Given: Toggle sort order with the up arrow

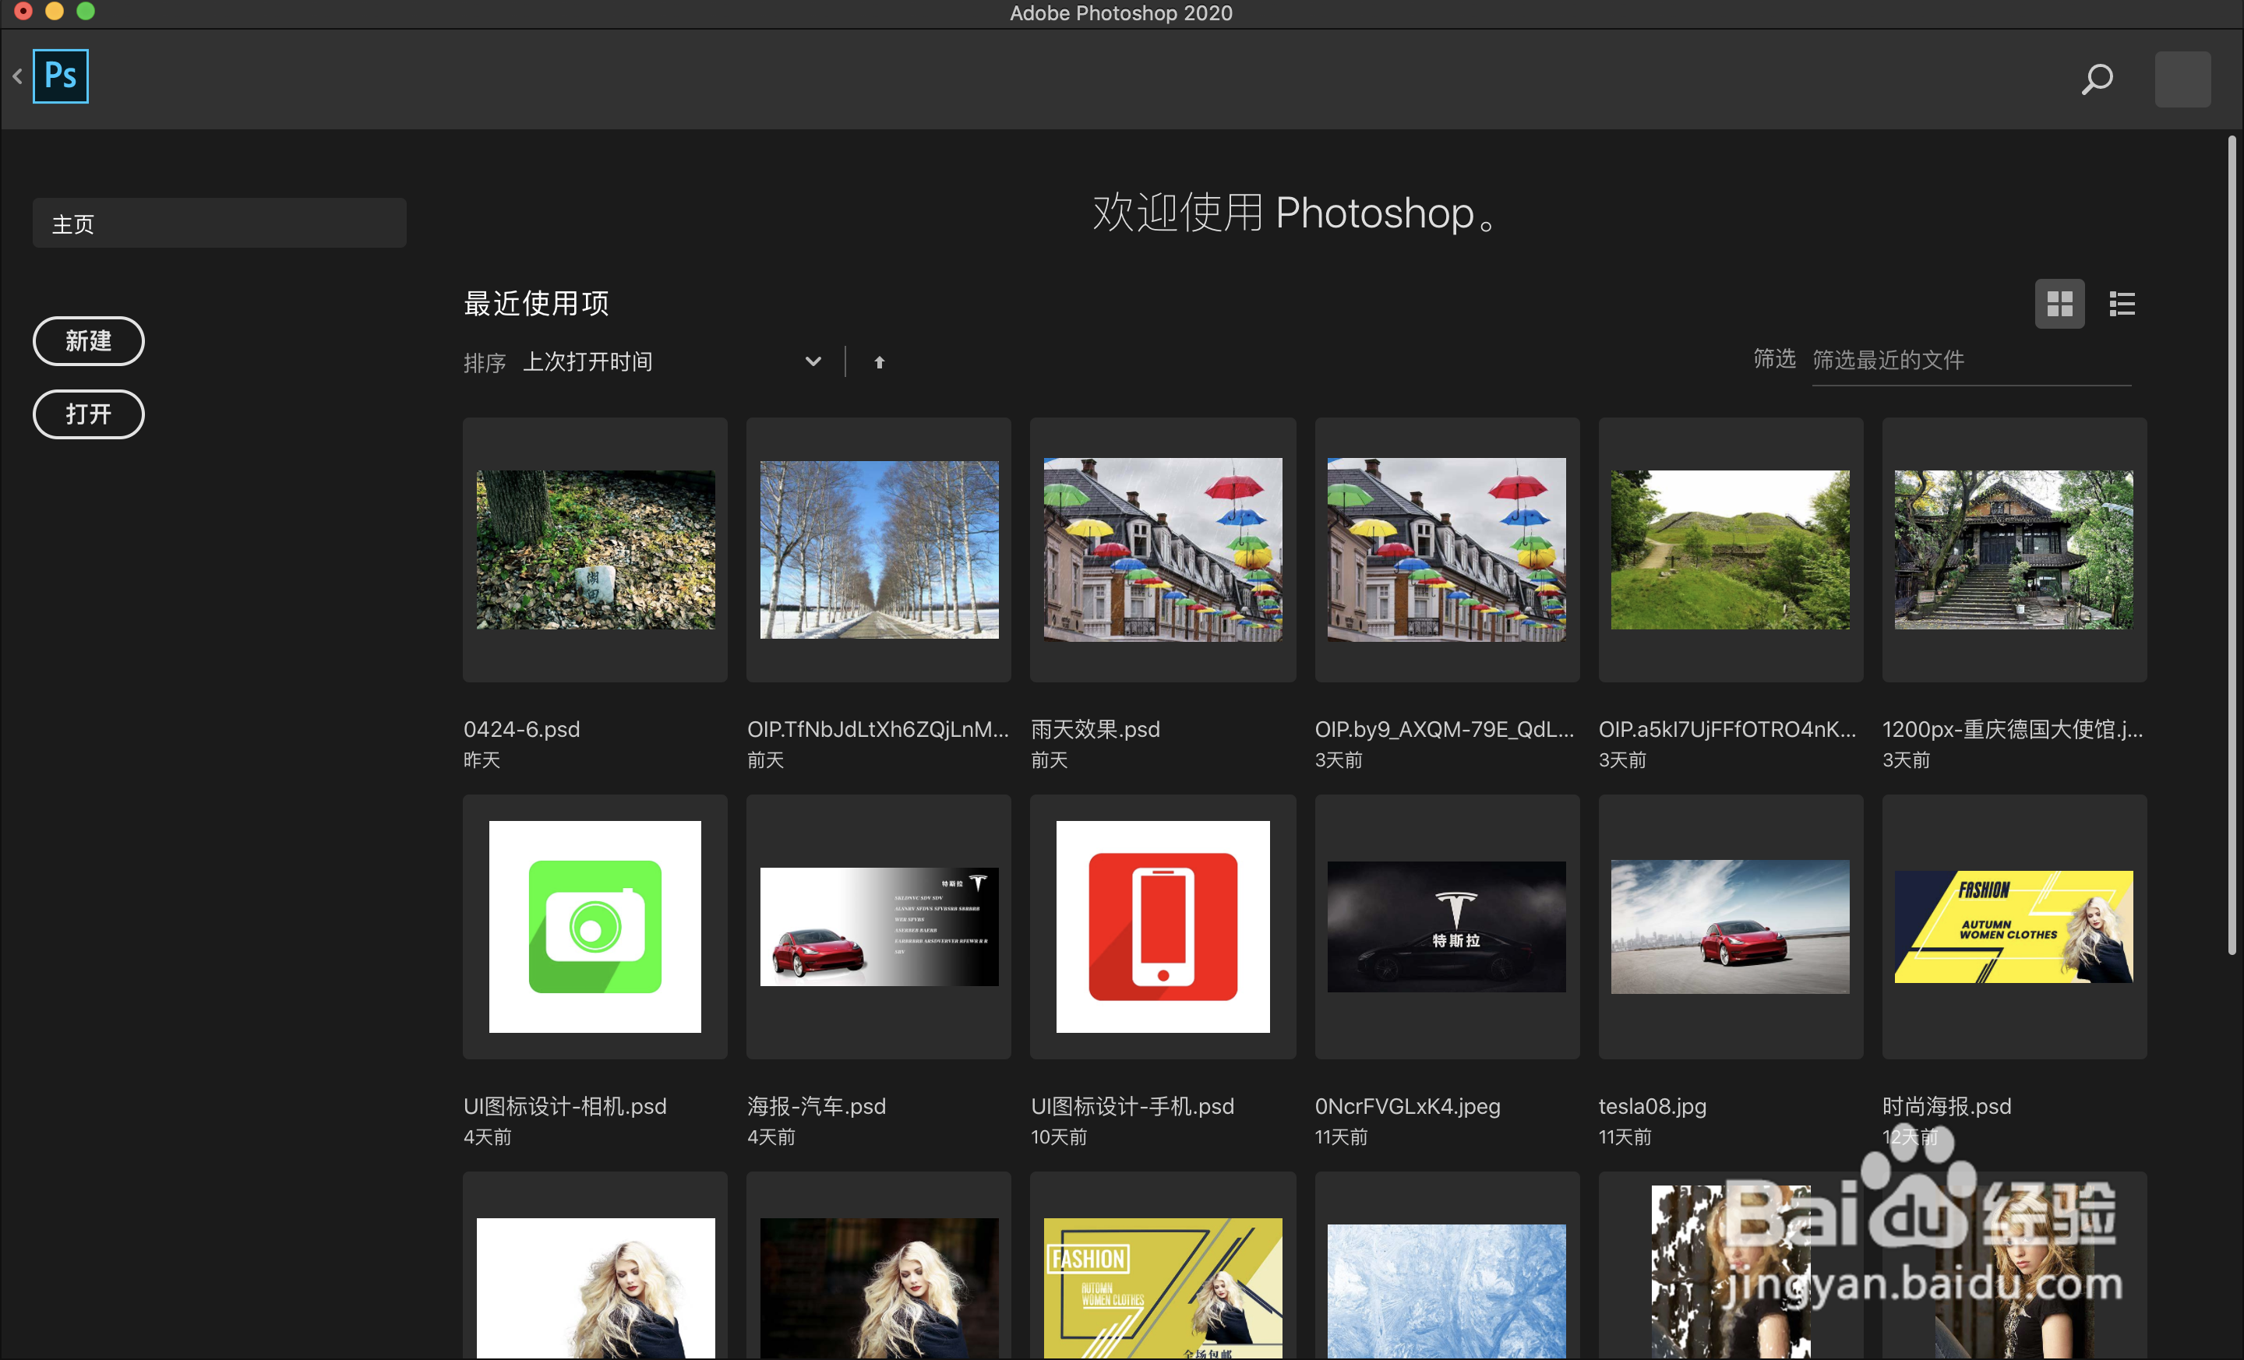Looking at the screenshot, I should pos(879,362).
